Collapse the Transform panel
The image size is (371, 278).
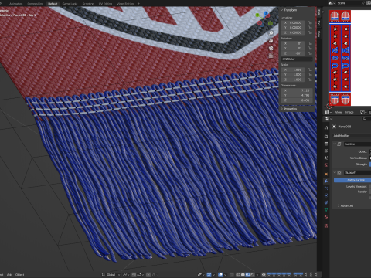pos(282,10)
